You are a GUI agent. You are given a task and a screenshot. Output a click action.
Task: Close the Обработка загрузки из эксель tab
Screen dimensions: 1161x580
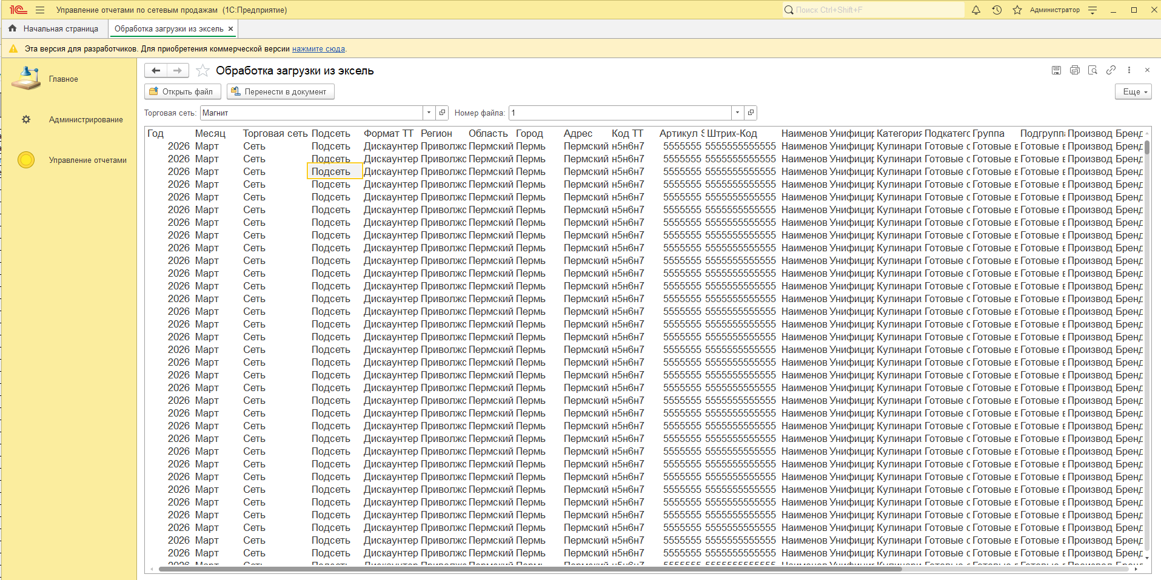(230, 28)
